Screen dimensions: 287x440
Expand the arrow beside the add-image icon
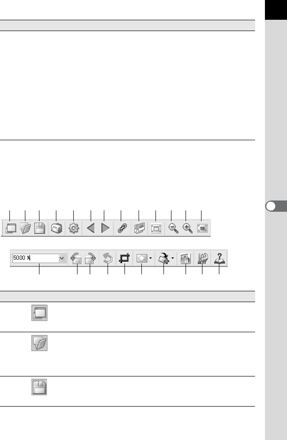(x=172, y=258)
